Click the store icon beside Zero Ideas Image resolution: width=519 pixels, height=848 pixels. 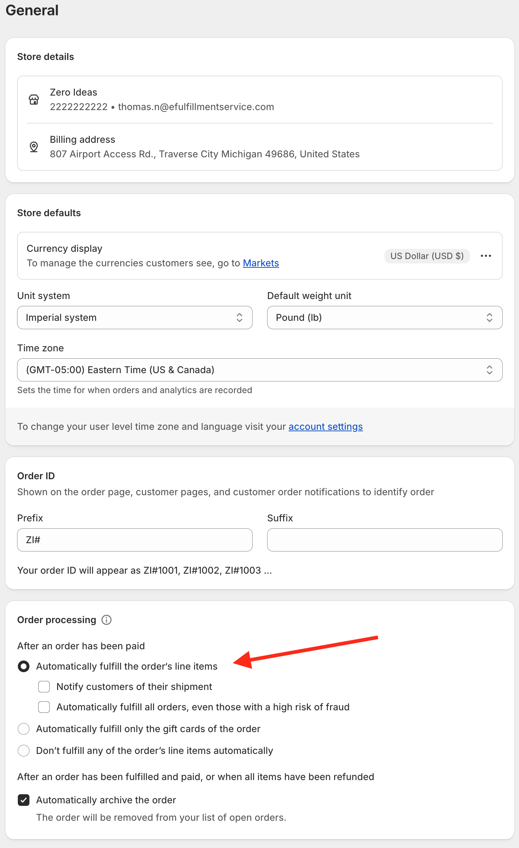coord(34,100)
